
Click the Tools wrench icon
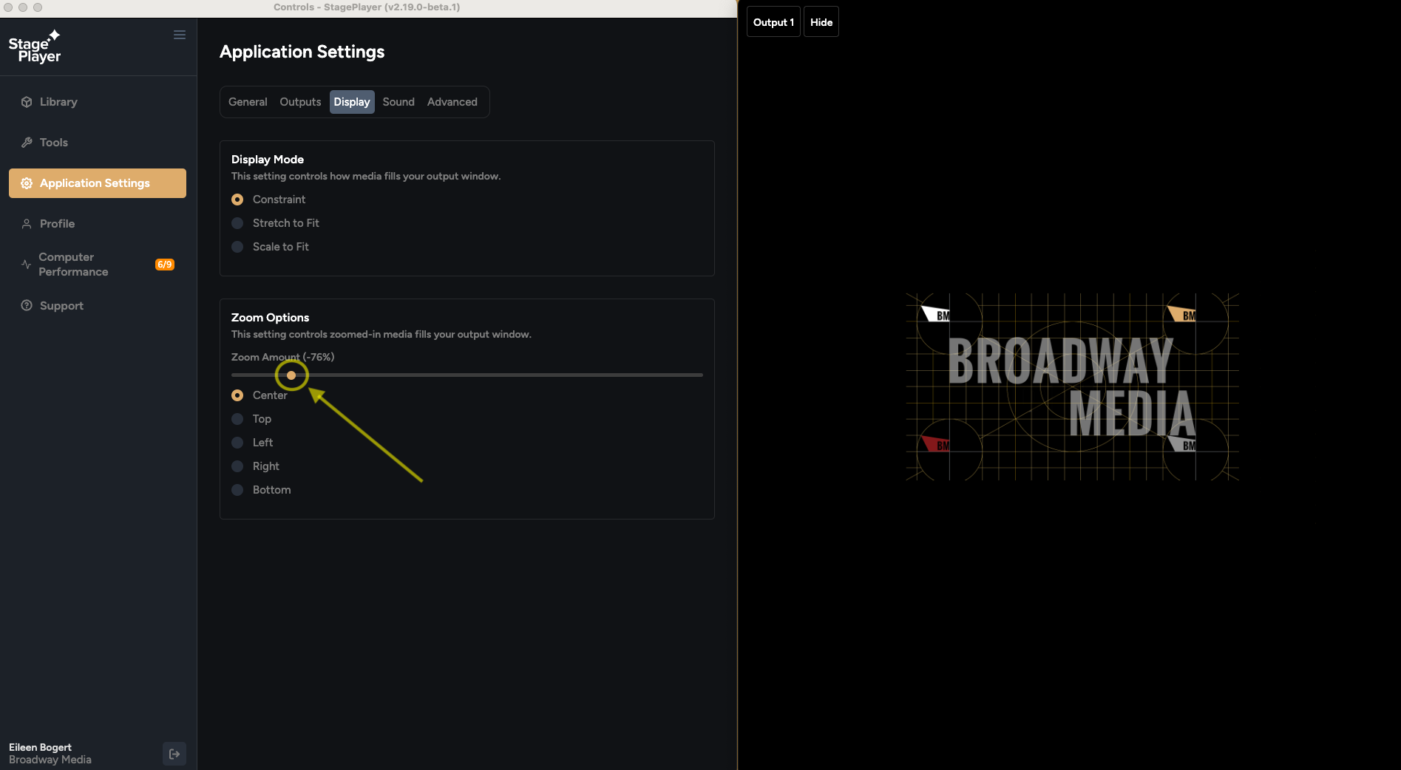[27, 143]
